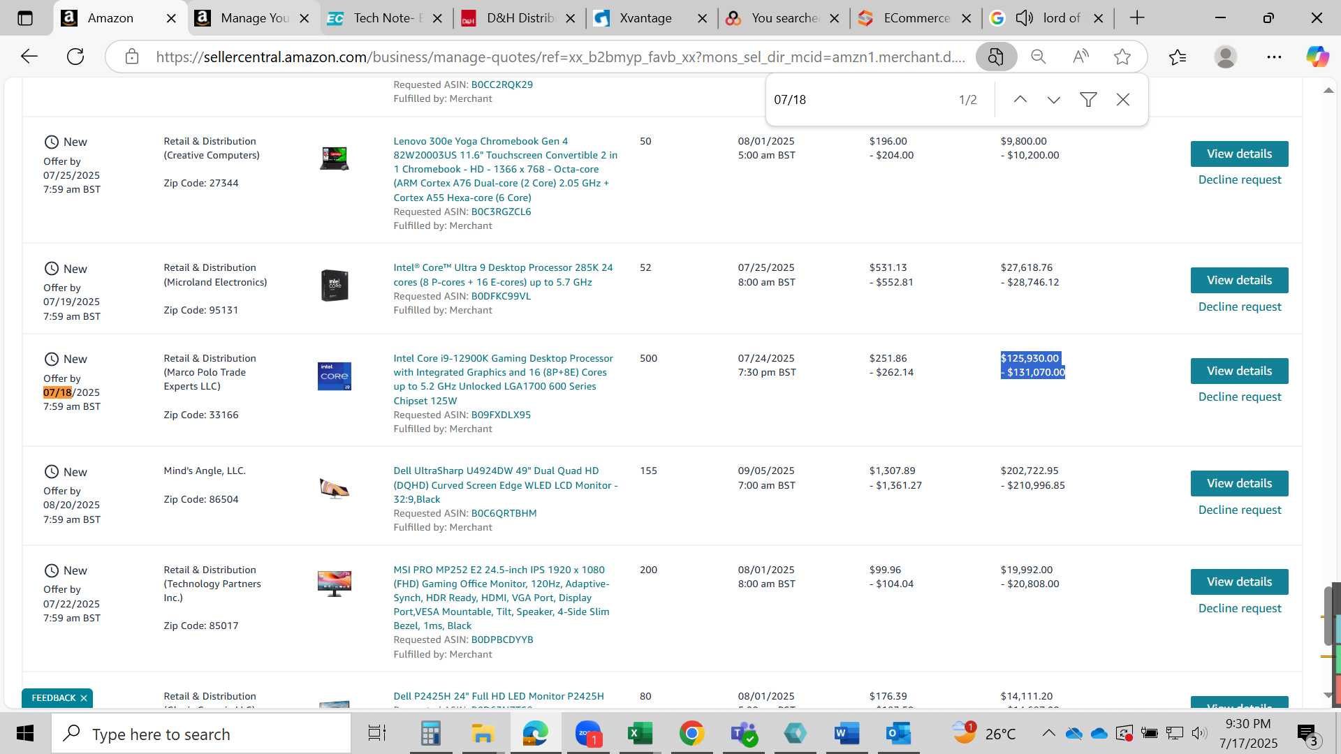This screenshot has height=754, width=1341.
Task: Open Microsoft Teams from the taskbar
Action: [743, 734]
